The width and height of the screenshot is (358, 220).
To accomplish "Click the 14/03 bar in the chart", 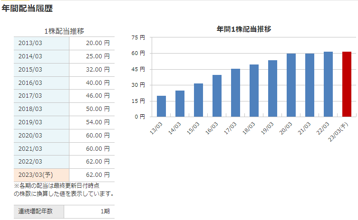I will coord(180,104).
